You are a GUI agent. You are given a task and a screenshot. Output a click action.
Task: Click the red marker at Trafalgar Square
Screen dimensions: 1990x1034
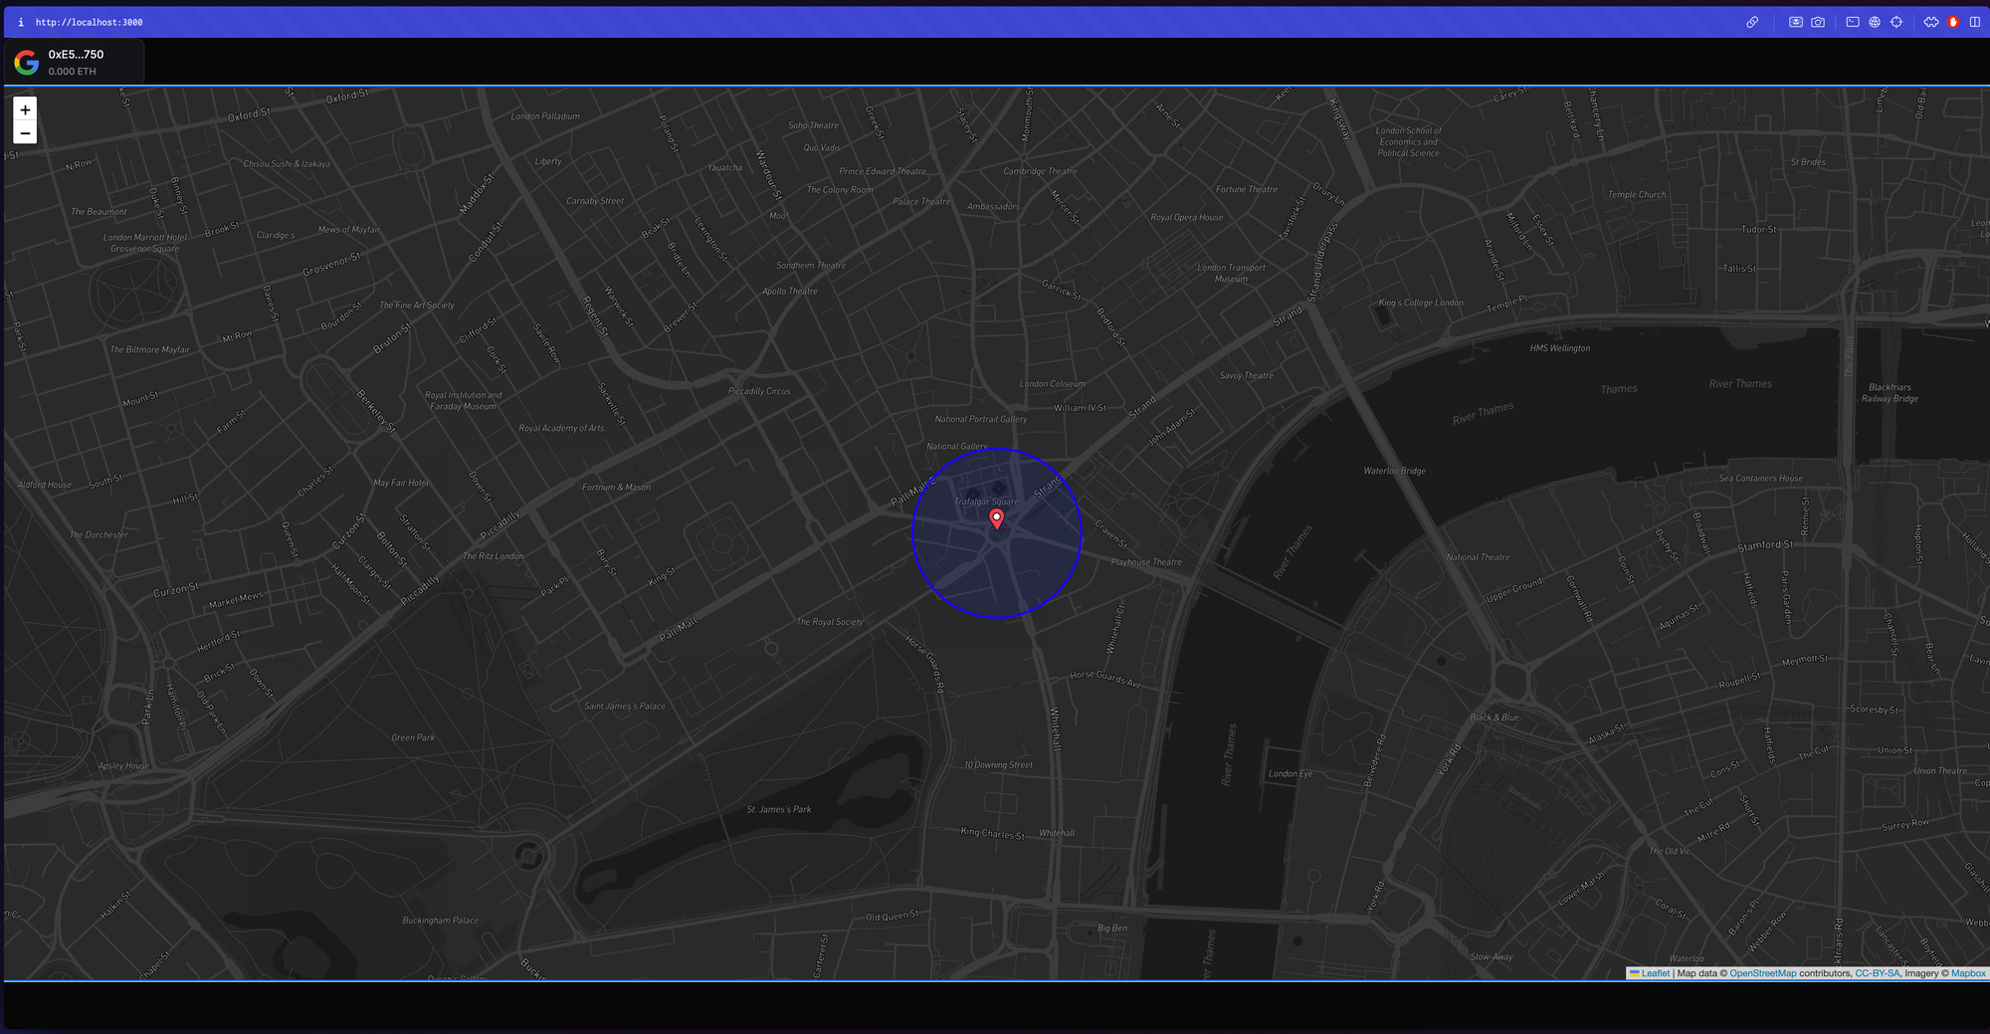(x=997, y=518)
